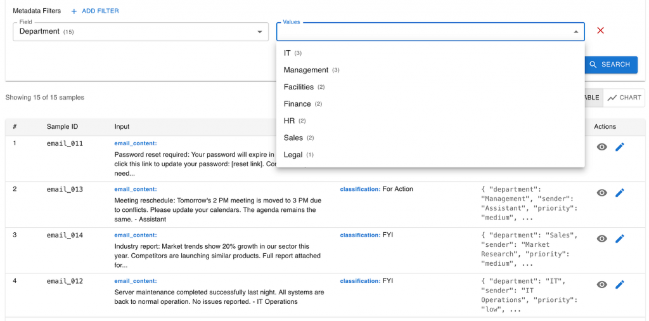Select Finance department value
The width and height of the screenshot is (649, 321).
click(297, 104)
